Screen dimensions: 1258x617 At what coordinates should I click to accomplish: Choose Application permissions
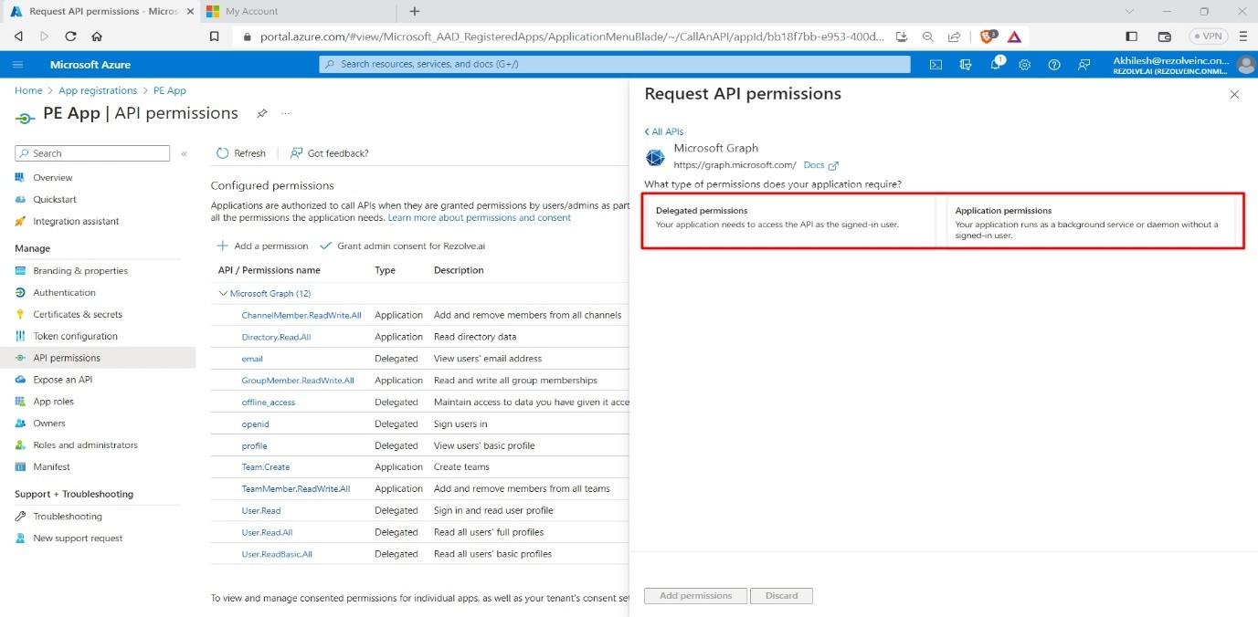[1091, 221]
